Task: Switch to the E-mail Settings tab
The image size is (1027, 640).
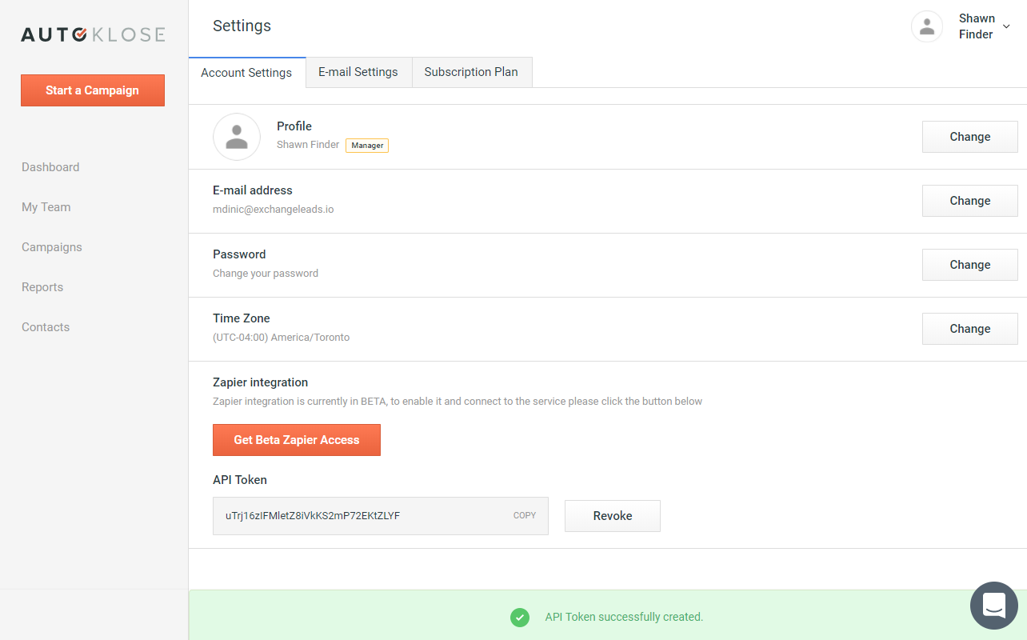Action: tap(358, 72)
